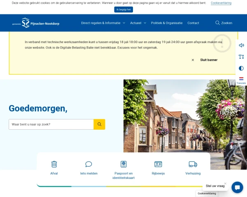Screen dimensions: 247x197
Task: Open the chat bubble widget
Action: pyautogui.click(x=237, y=188)
